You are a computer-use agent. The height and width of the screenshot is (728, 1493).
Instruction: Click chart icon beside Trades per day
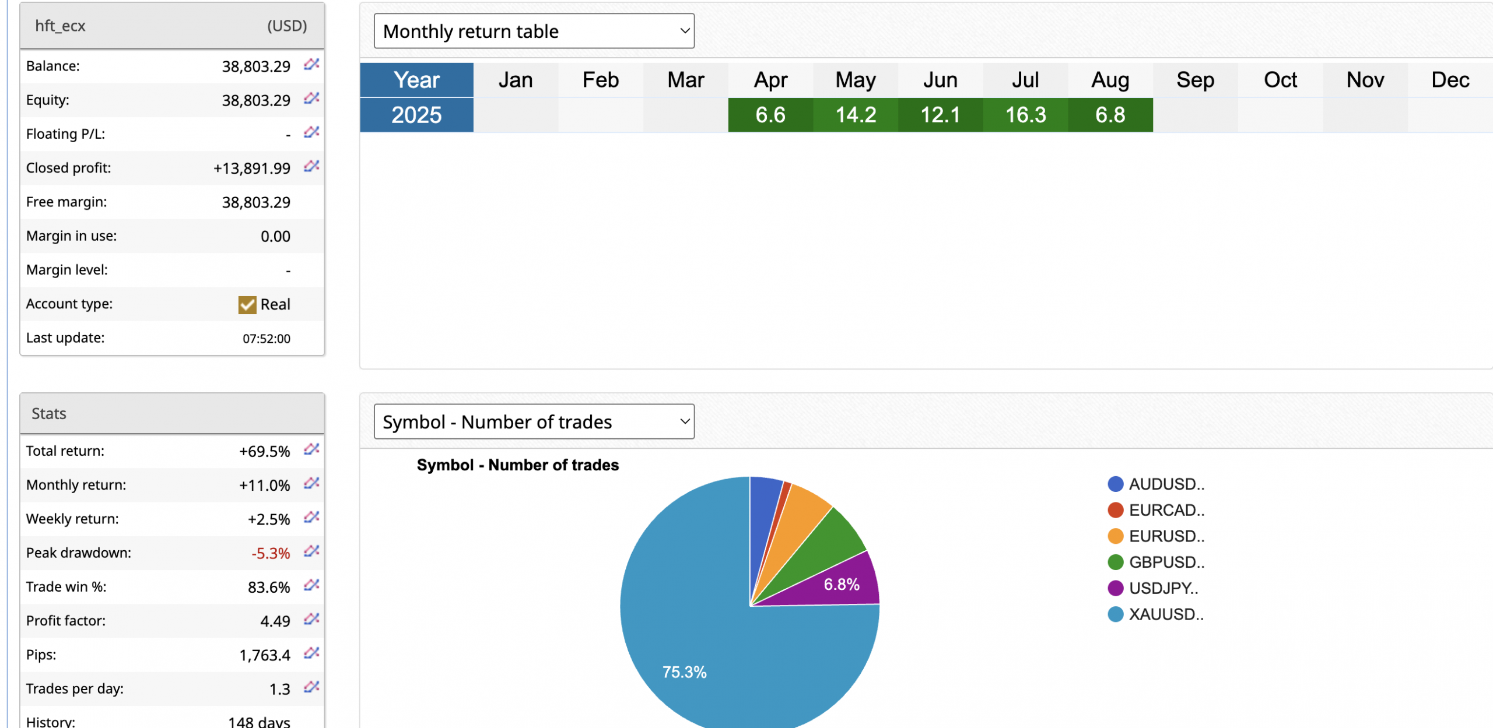pos(311,687)
